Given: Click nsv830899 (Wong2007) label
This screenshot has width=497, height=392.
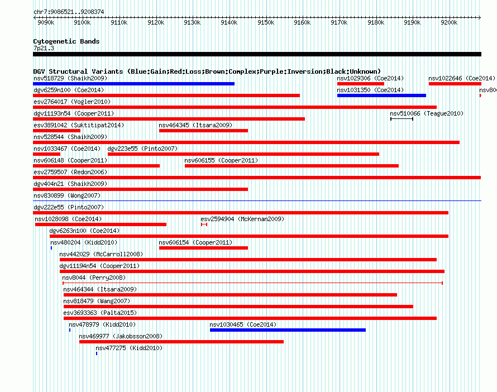Looking at the screenshot, I should coord(67,195).
